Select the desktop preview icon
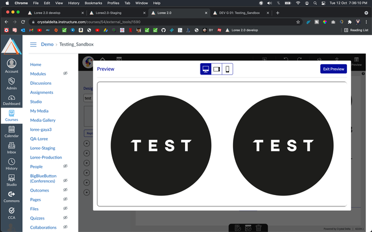This screenshot has height=232, width=372. 206,69
